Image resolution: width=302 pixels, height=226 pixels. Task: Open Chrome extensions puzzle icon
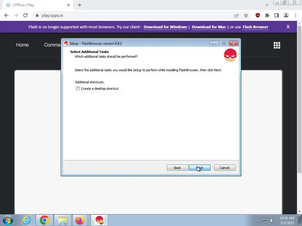click(267, 15)
